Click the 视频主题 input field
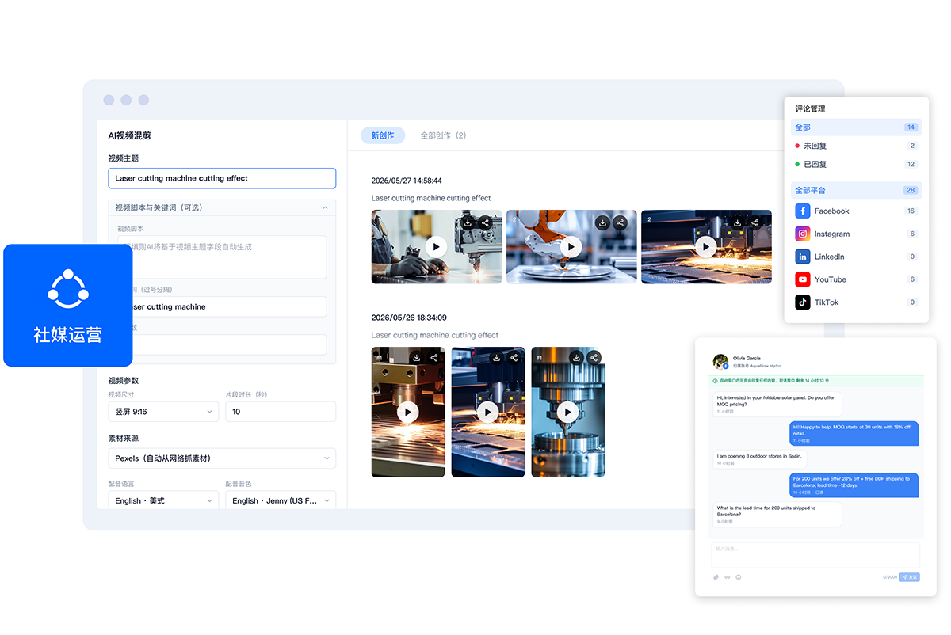Viewport: 951px width, 635px height. 222,178
